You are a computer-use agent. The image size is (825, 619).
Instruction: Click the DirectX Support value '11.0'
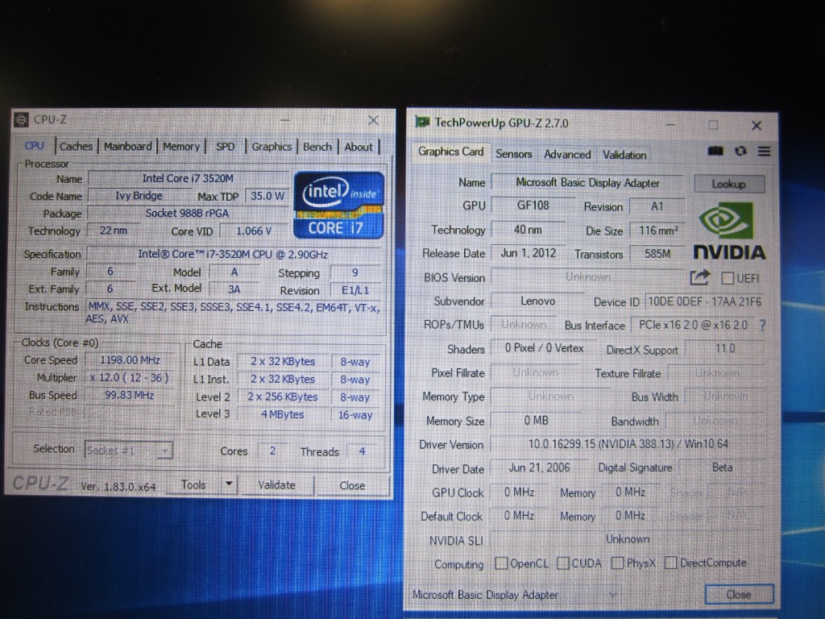coord(724,348)
